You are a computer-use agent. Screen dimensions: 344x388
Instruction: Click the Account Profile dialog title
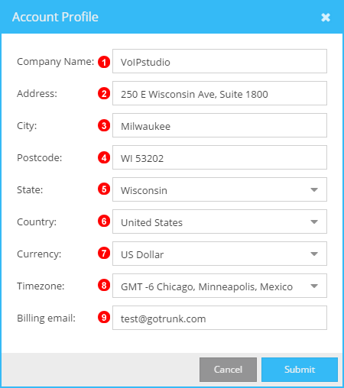click(x=55, y=17)
